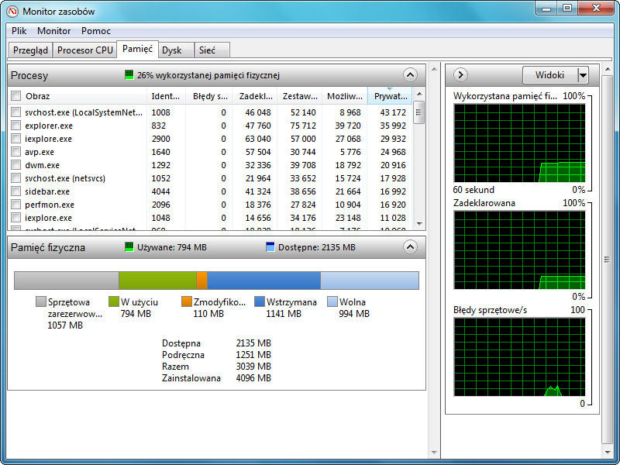Viewport: 620px width, 465px height.
Task: Check the avp.exe process checkbox
Action: coord(15,151)
